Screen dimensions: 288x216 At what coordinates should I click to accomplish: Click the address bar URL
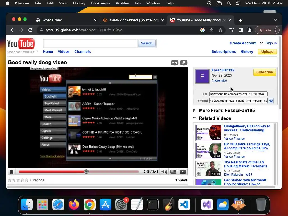pyautogui.click(x=84, y=30)
